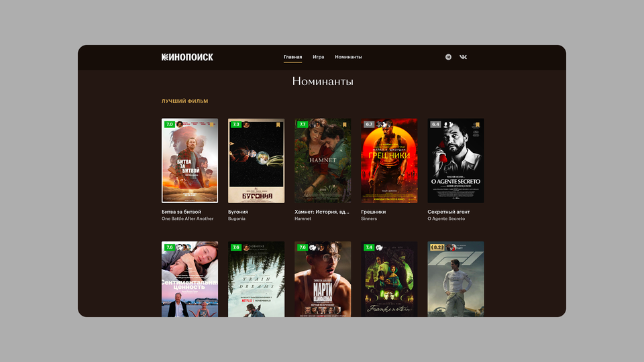Open the VK social network icon
The image size is (644, 362).
coord(464,57)
